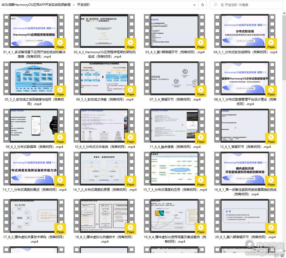Open the address bar history dropdown
The image size is (286, 258).
(194, 5)
